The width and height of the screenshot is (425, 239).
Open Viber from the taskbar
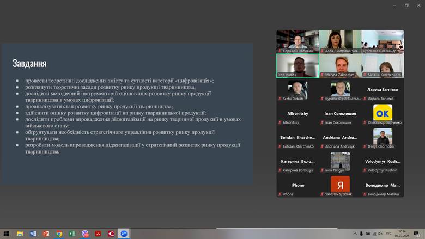click(85, 234)
